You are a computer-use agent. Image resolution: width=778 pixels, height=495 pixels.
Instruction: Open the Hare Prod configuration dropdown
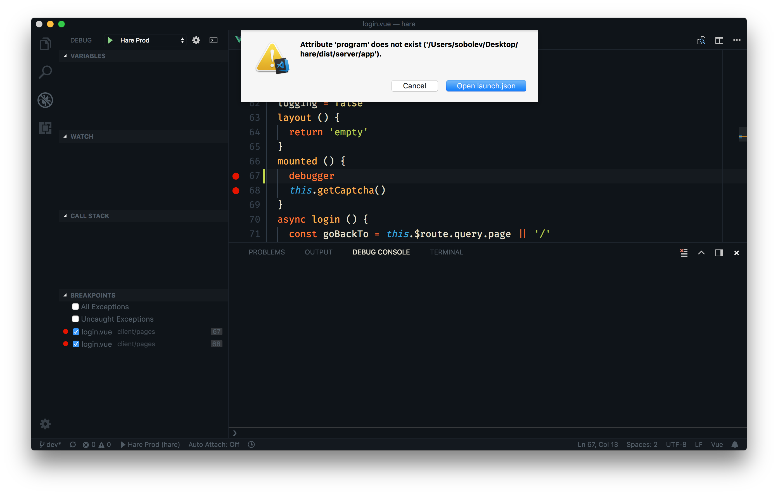[x=151, y=40]
